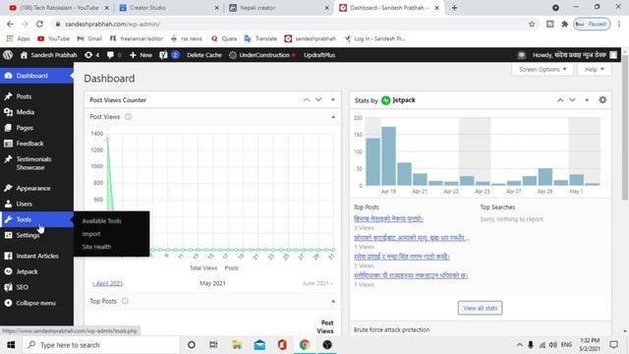This screenshot has height=354, width=629.
Task: Open File Explorer from taskbar
Action: pos(237,345)
